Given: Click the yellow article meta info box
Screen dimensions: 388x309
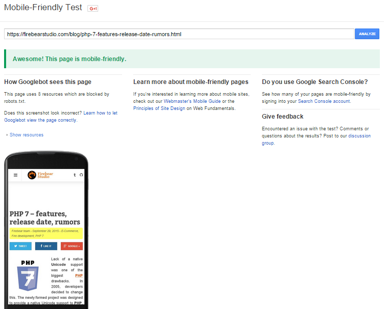Looking at the screenshot, I should point(46,234).
